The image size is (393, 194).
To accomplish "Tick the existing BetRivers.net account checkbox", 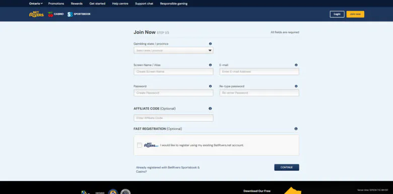I will 140,145.
